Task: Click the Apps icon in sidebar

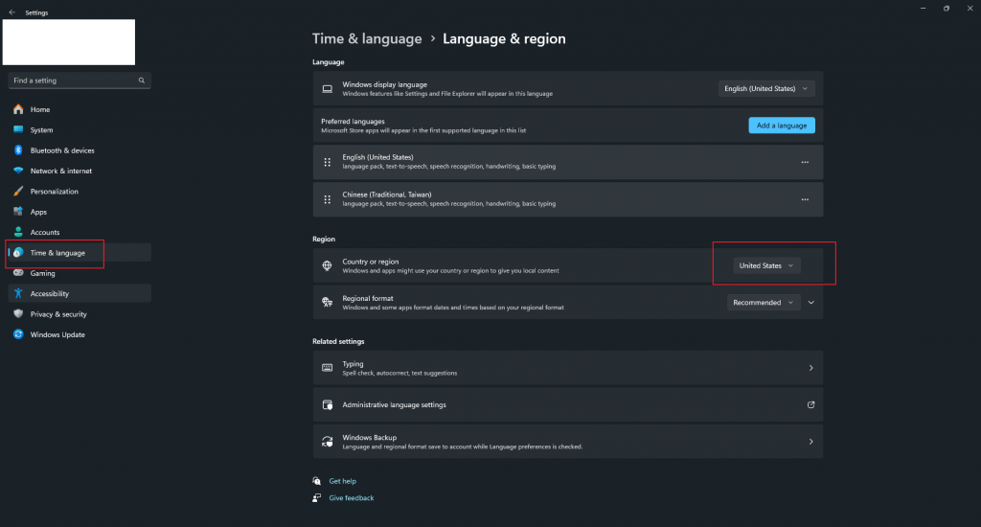Action: pos(18,212)
